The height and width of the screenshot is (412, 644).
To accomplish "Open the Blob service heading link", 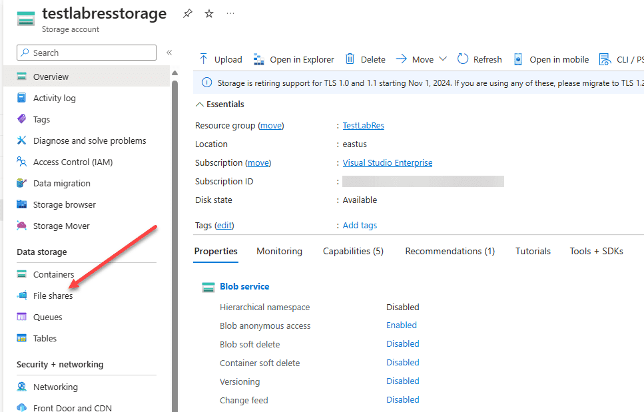I will tap(245, 286).
